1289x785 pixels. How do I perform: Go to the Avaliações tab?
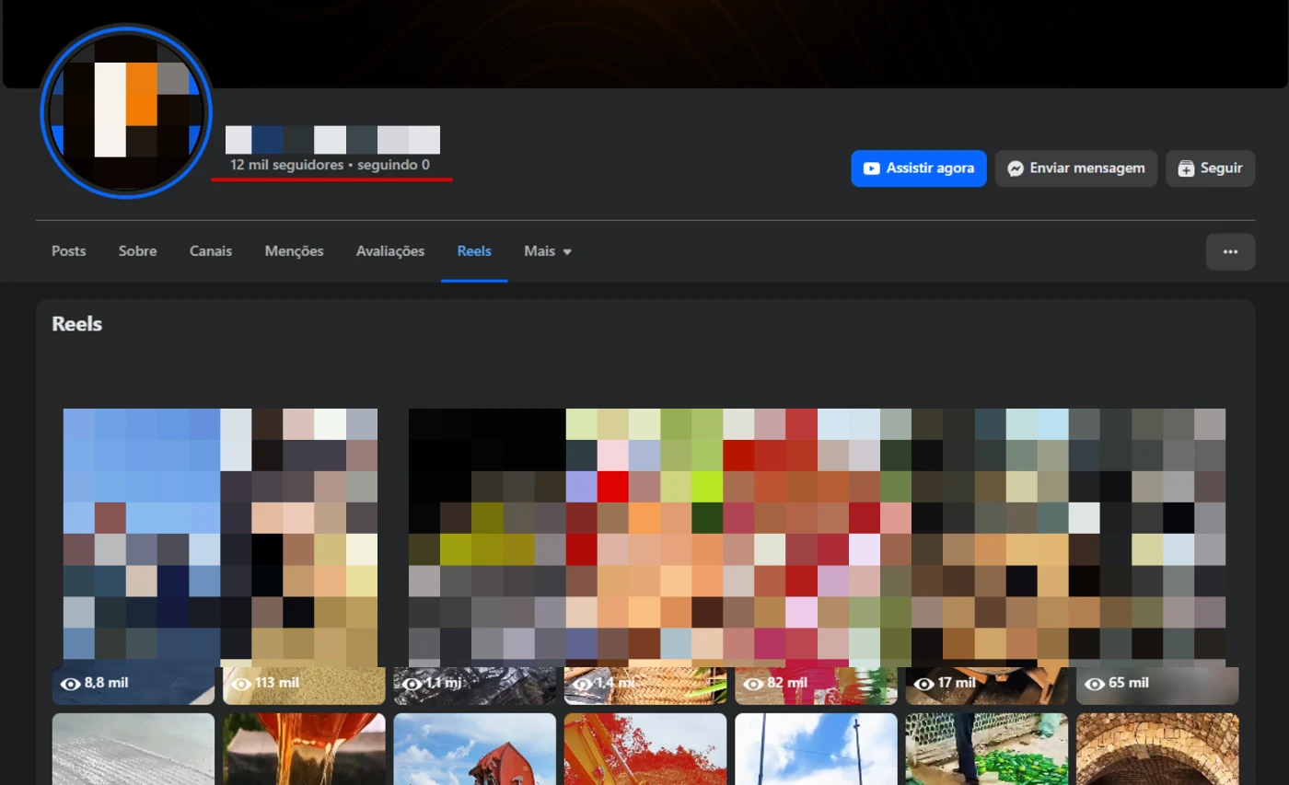[x=390, y=251]
